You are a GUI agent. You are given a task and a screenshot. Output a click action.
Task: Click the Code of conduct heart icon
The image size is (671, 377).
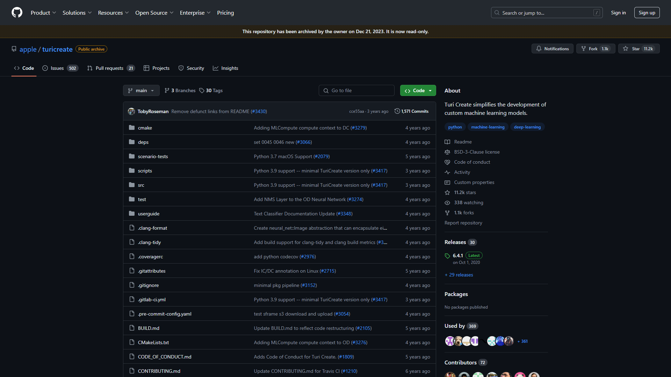tap(447, 162)
